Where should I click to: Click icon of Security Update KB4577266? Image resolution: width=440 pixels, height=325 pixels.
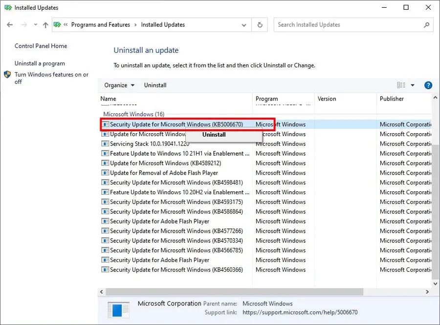105,231
